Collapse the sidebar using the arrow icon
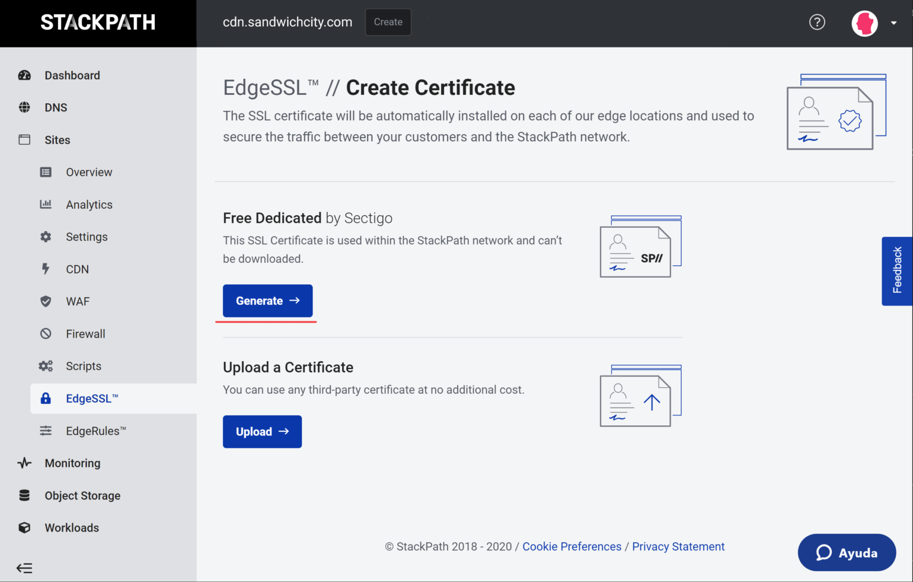913x582 pixels. (x=24, y=568)
